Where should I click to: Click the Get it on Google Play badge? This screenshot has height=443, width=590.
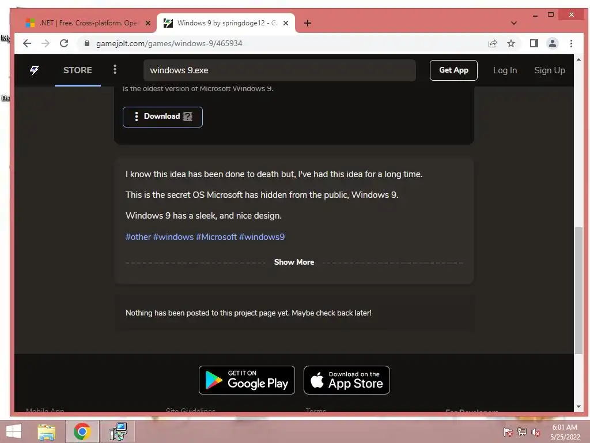click(247, 380)
